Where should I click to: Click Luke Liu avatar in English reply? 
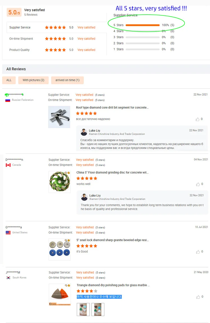(84, 197)
